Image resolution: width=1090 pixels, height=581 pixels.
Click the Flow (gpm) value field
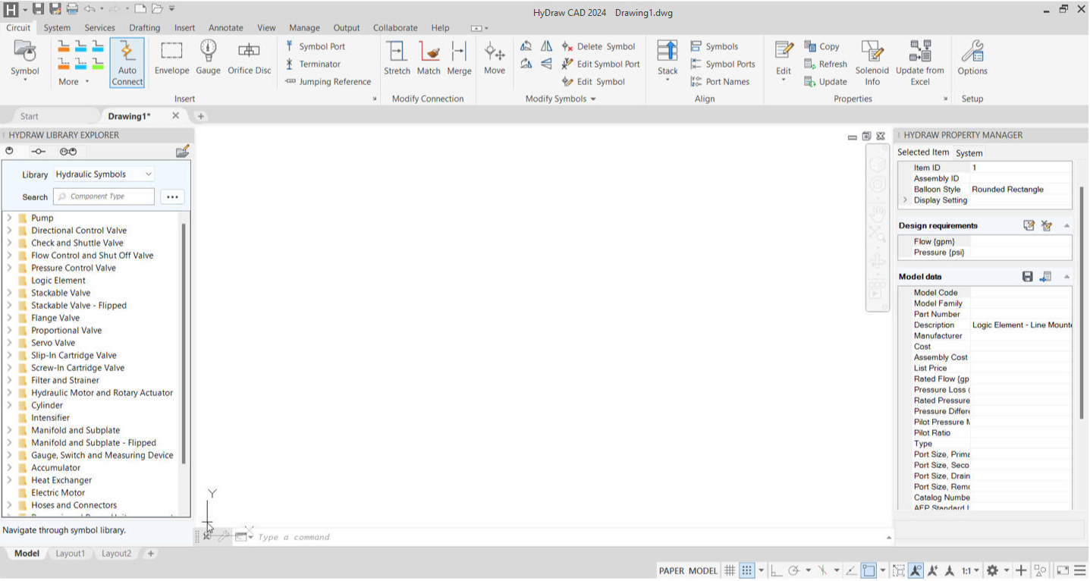(1021, 242)
